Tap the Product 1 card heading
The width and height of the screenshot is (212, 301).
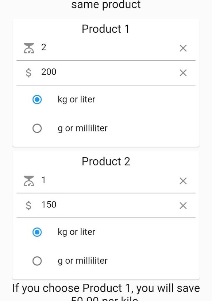click(x=105, y=29)
